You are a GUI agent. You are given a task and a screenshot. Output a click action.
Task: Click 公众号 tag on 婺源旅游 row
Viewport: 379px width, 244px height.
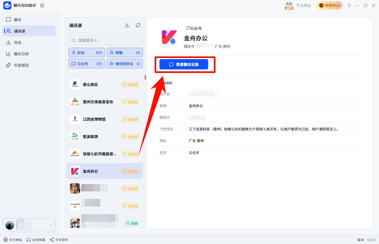pos(130,137)
